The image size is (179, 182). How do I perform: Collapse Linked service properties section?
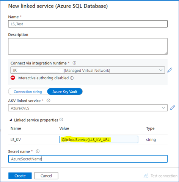coord(11,120)
